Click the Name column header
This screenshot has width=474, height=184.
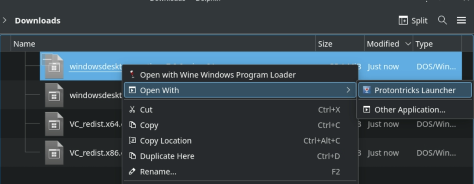(163, 44)
